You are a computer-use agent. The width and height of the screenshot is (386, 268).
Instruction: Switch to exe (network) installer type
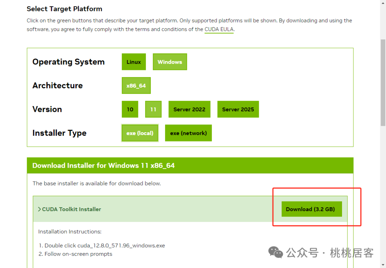pyautogui.click(x=188, y=133)
